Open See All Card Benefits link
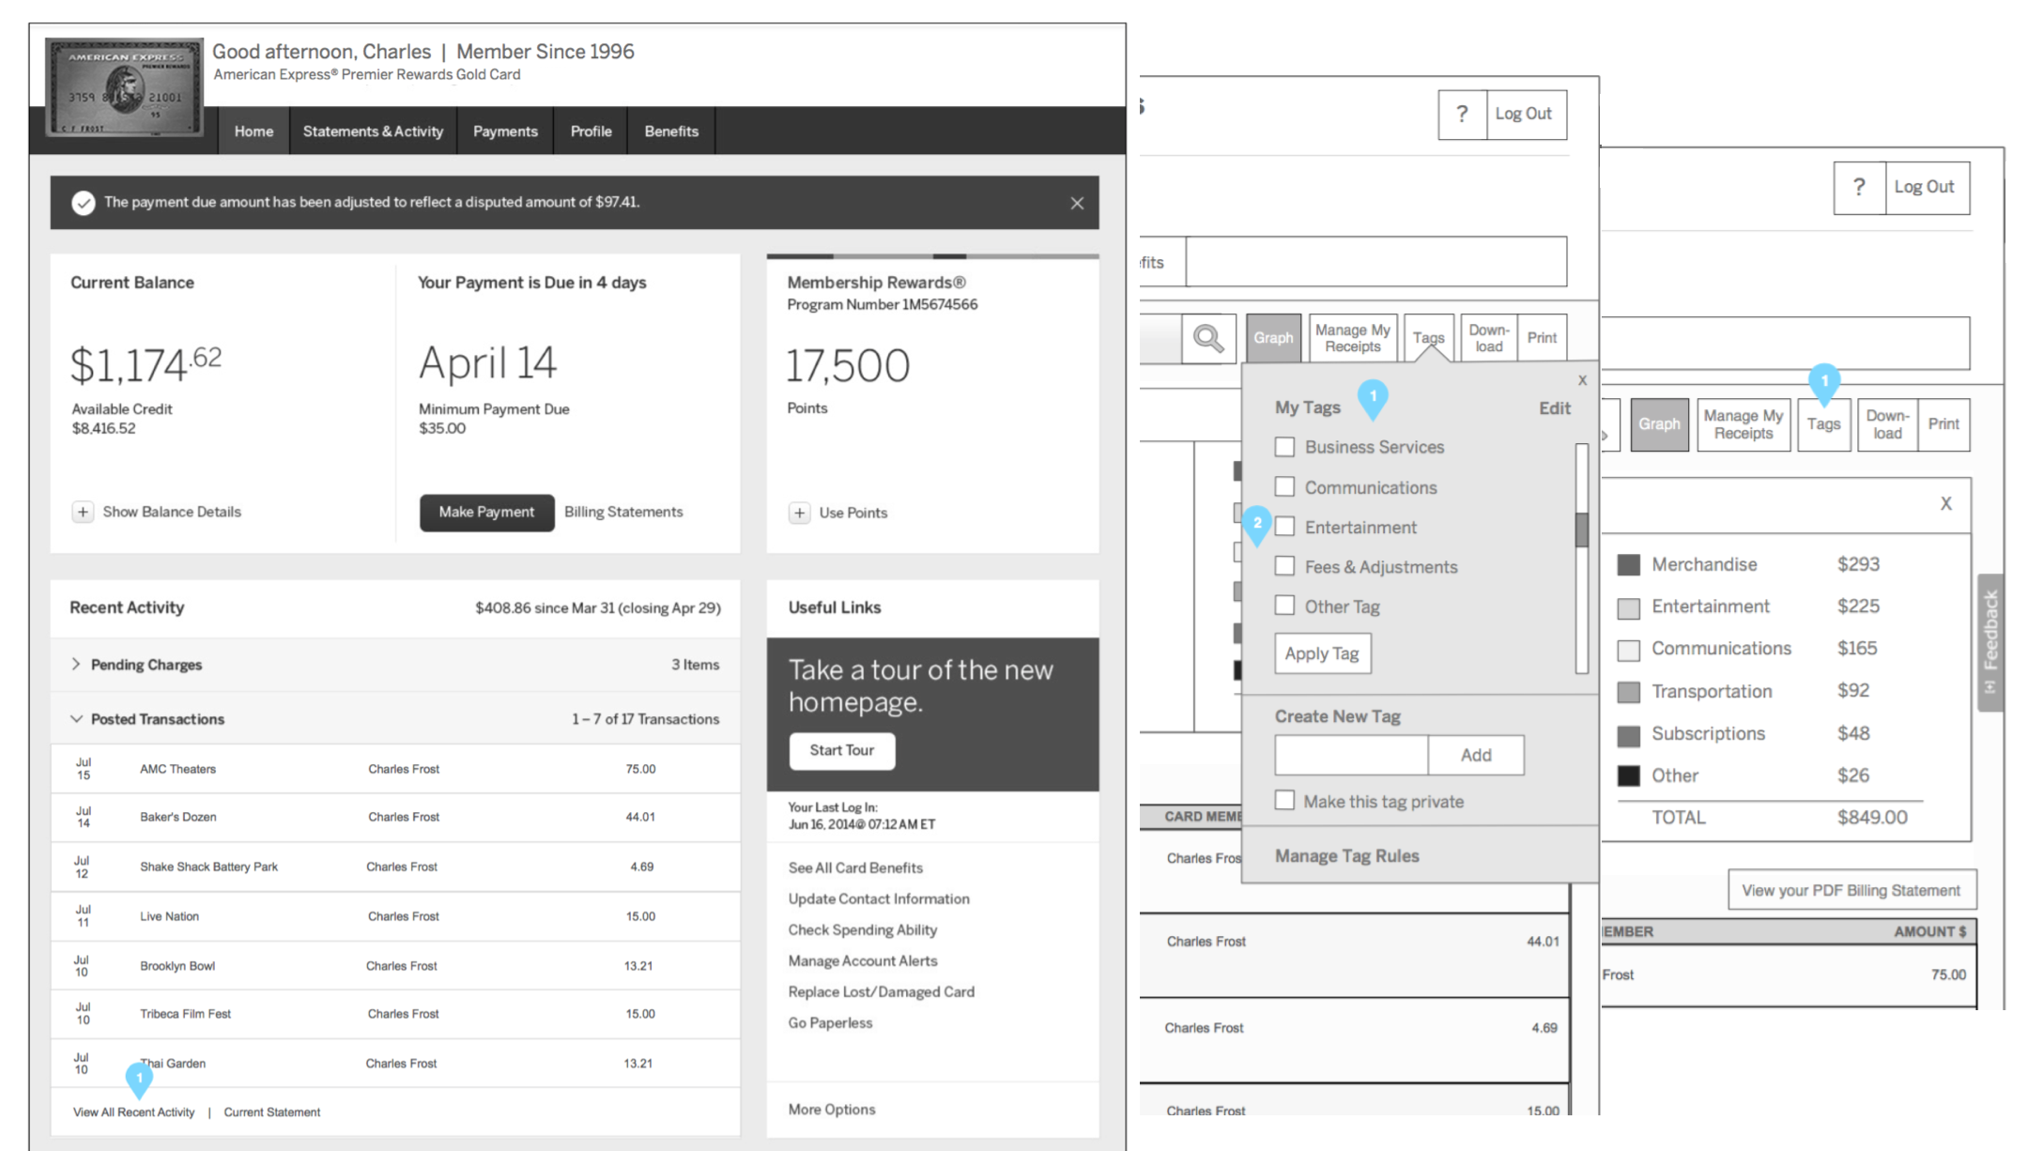 pyautogui.click(x=855, y=867)
